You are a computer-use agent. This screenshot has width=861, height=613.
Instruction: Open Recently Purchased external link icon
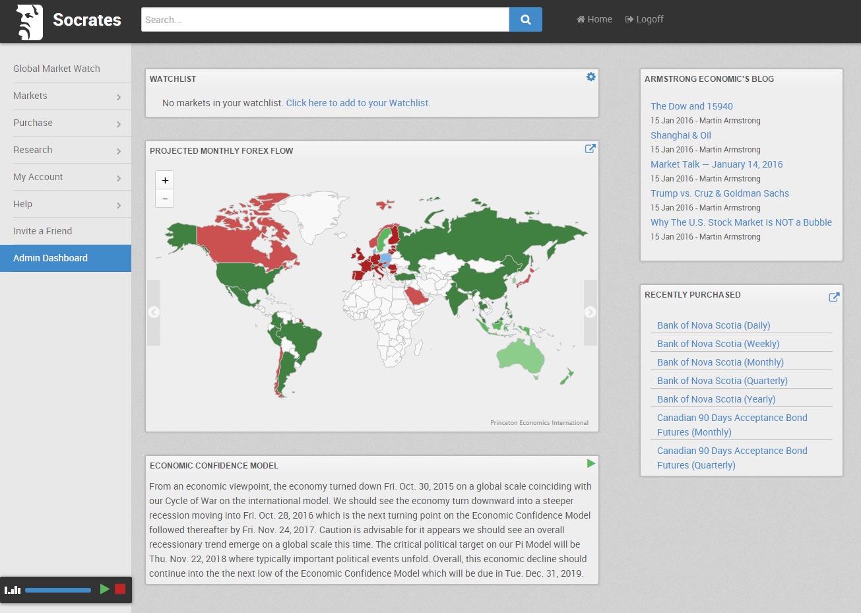[x=834, y=297]
